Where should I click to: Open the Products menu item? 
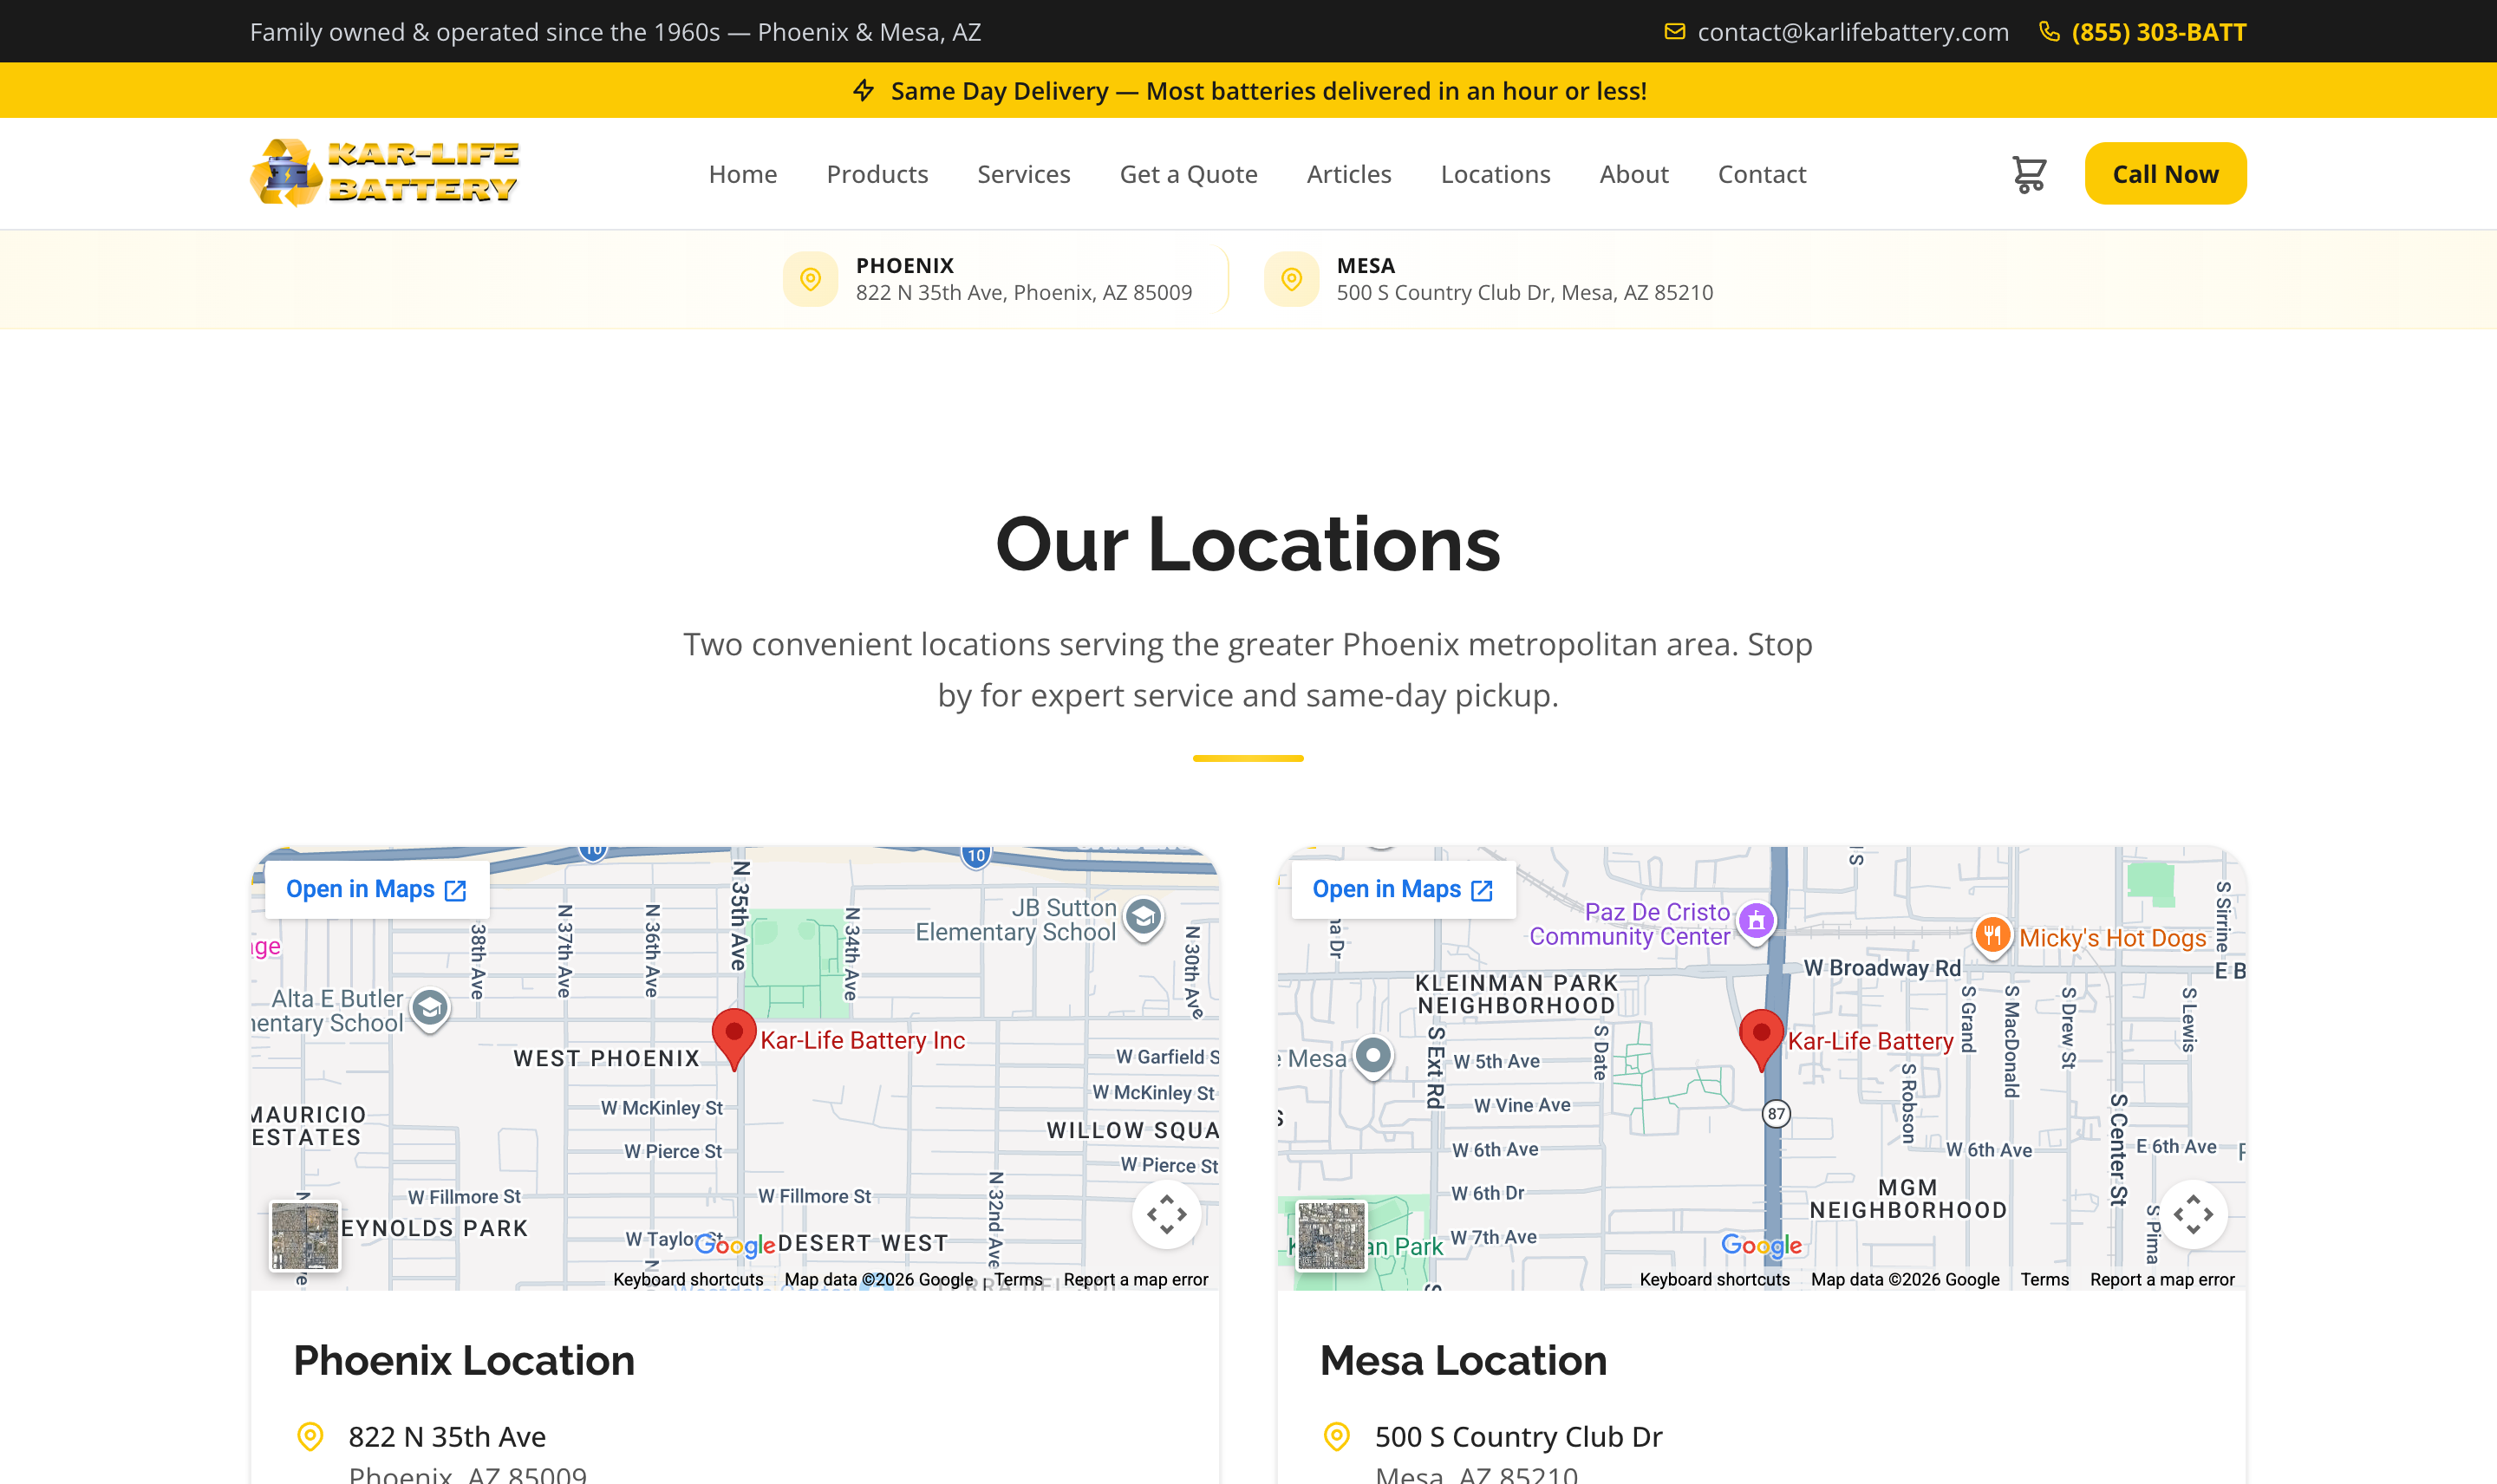[877, 174]
